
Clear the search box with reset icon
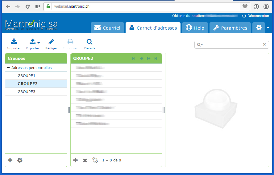click(x=264, y=45)
